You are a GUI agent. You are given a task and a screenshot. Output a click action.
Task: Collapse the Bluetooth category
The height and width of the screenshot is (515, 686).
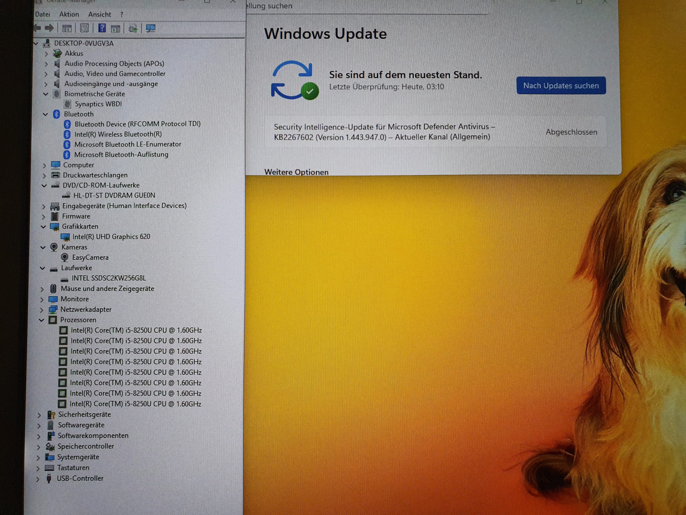coord(45,114)
